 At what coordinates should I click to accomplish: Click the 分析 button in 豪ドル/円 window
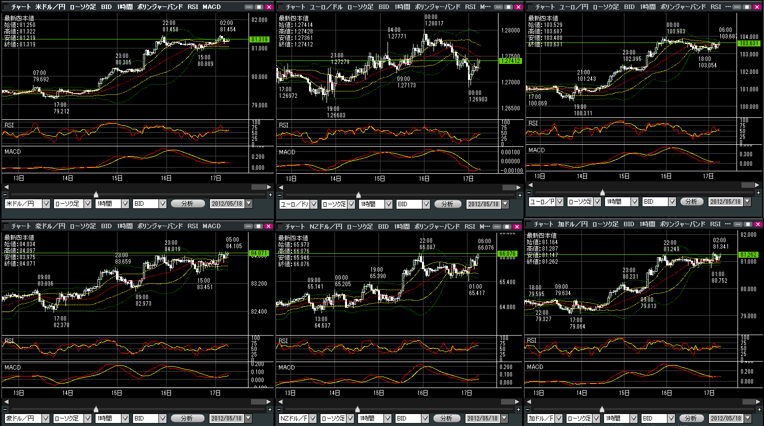pyautogui.click(x=187, y=419)
